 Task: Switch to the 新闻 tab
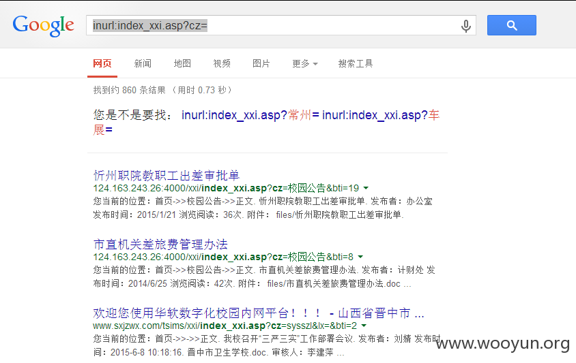[143, 63]
